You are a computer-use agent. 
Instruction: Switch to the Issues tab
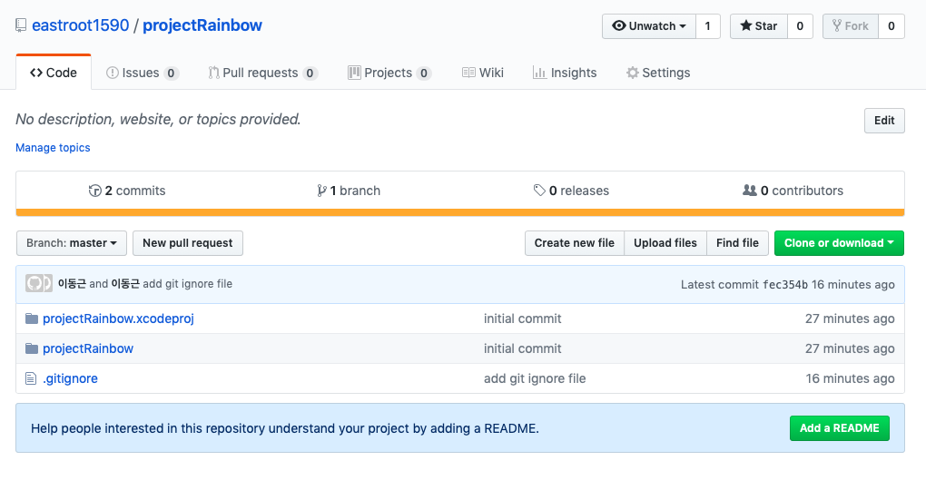tap(142, 73)
